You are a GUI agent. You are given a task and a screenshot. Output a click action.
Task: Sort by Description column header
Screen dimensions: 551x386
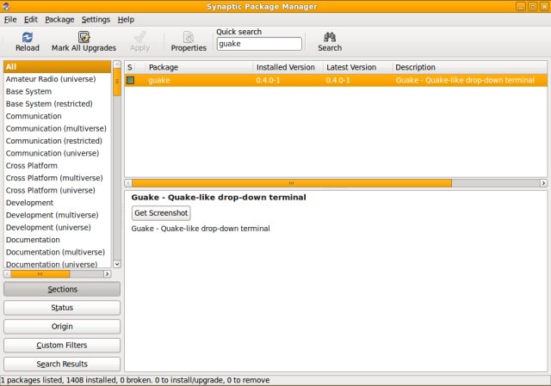(x=470, y=67)
